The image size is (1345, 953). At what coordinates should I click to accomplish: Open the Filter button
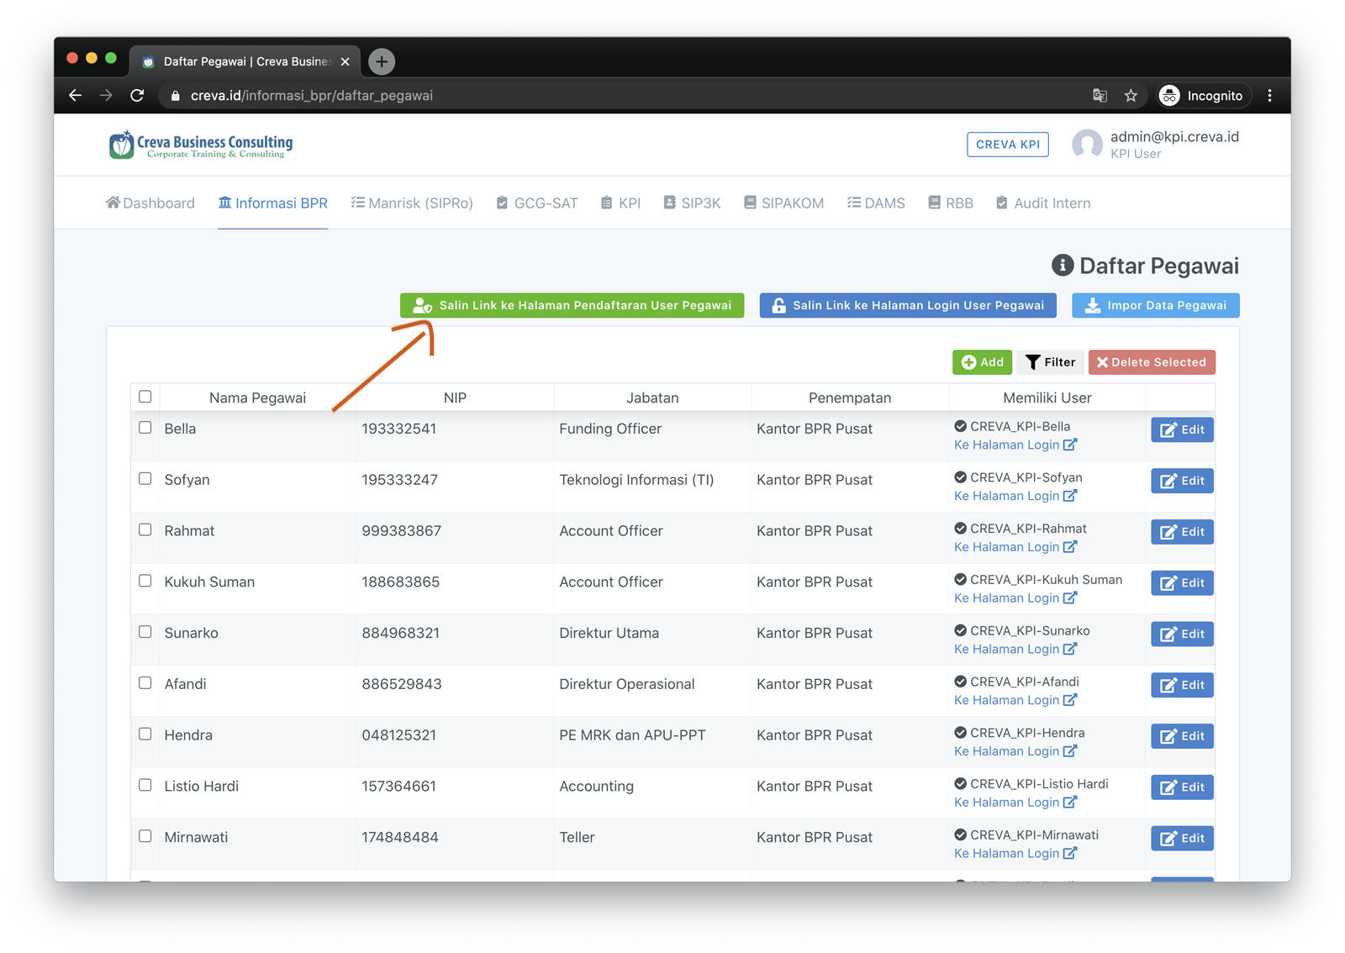(1050, 362)
